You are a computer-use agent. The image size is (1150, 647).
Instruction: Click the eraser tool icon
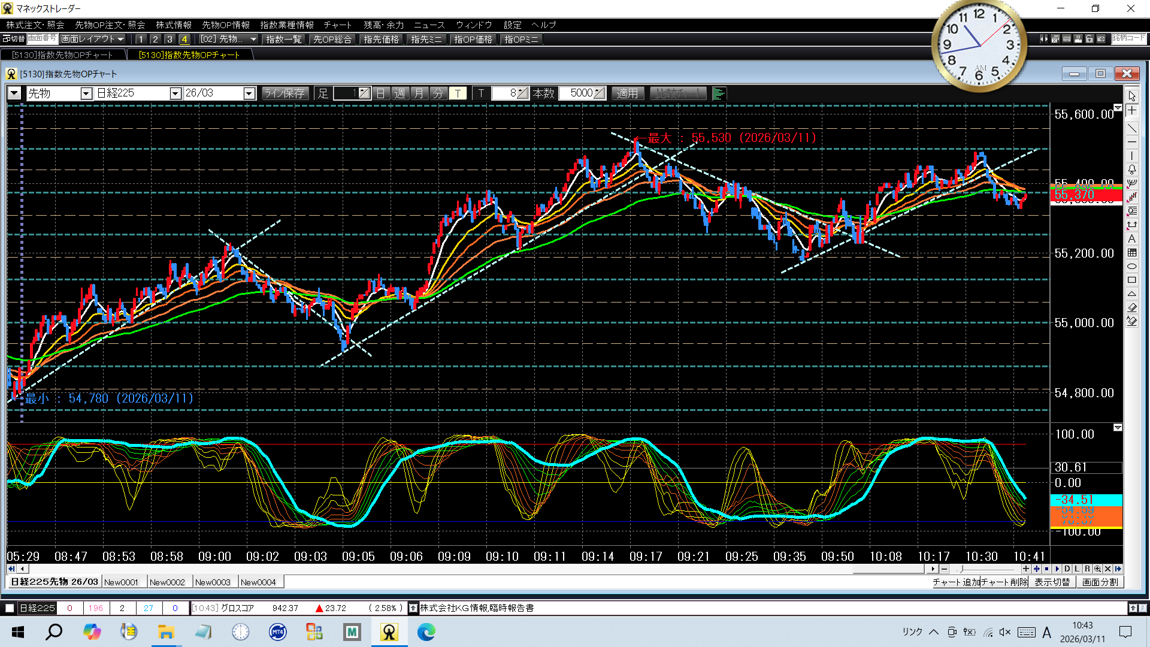1131,307
